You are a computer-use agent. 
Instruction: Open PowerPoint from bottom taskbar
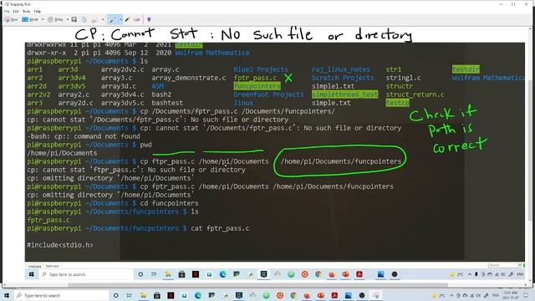click(321, 295)
